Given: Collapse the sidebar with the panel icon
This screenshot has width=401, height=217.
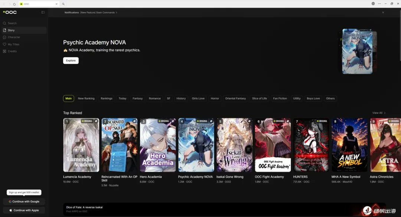Looking at the screenshot, I should point(43,12).
